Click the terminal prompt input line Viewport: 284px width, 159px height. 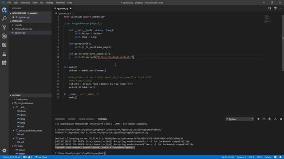pyautogui.click(x=80, y=153)
